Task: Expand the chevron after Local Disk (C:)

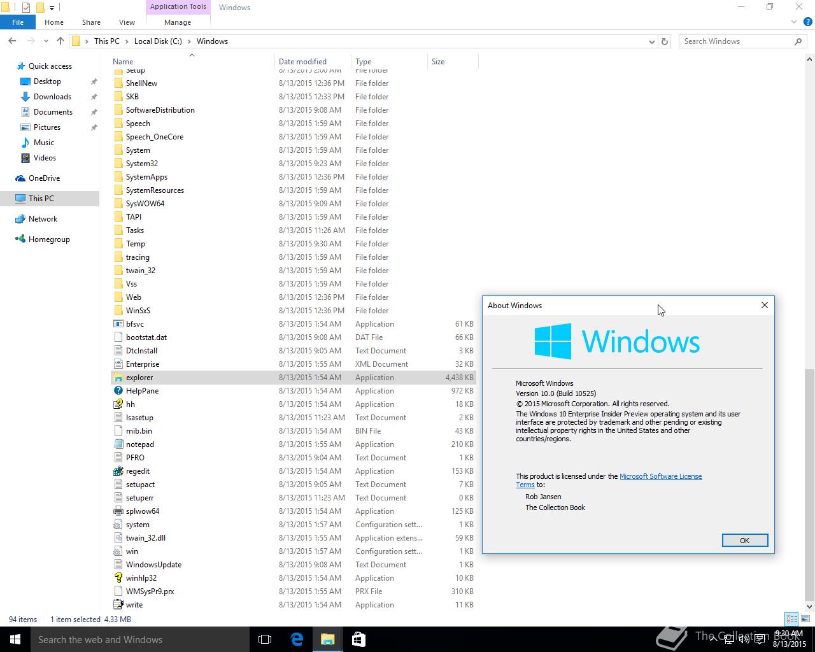Action: coord(189,41)
